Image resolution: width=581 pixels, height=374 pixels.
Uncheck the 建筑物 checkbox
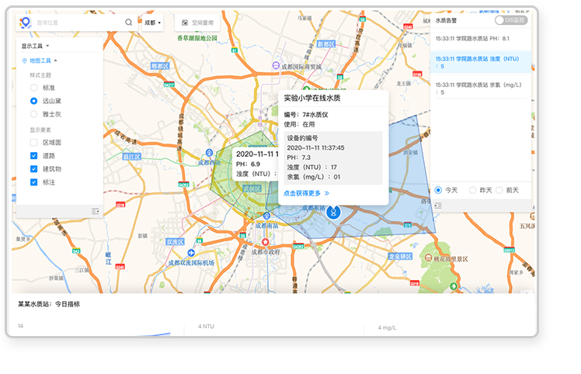(x=33, y=169)
